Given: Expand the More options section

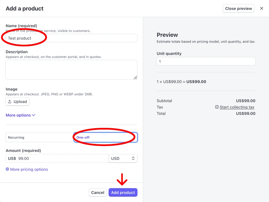Looking at the screenshot, I should coord(18,115).
